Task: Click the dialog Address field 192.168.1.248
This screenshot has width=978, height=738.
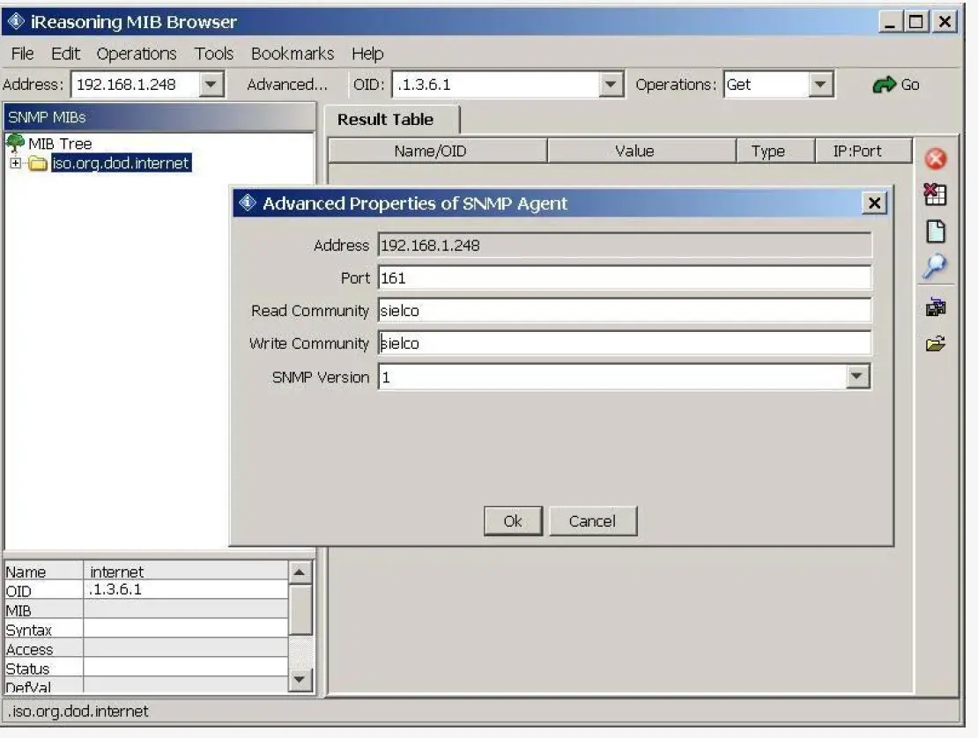Action: coord(625,246)
